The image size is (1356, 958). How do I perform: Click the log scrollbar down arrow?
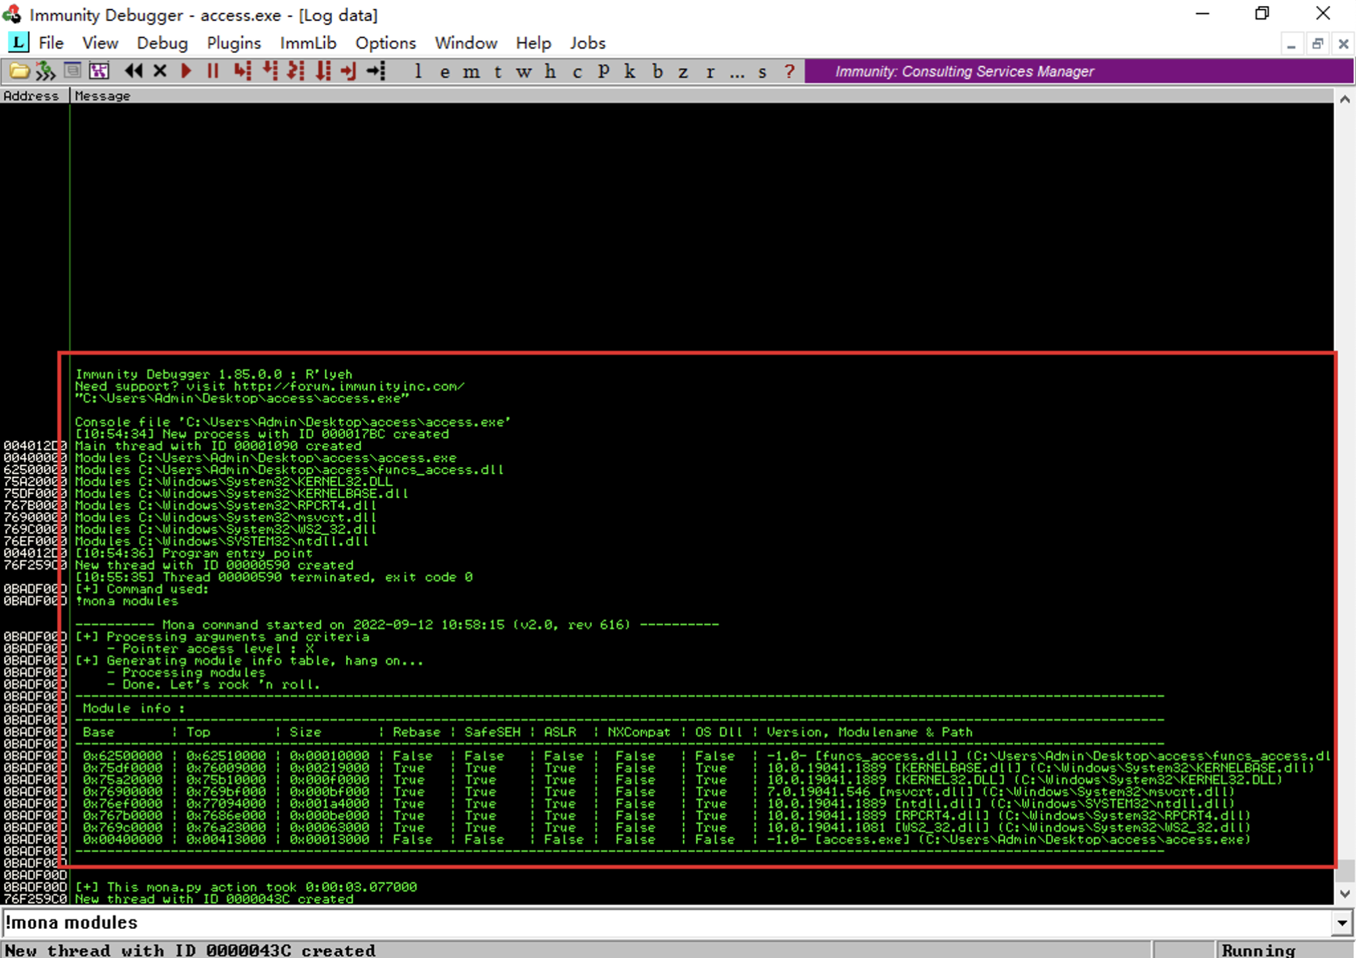(x=1344, y=894)
